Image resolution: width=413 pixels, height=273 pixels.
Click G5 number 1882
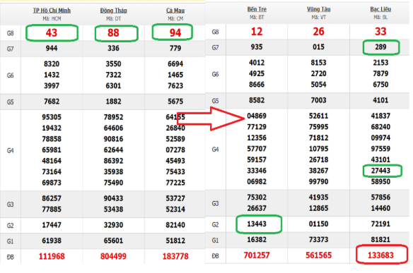tap(114, 102)
